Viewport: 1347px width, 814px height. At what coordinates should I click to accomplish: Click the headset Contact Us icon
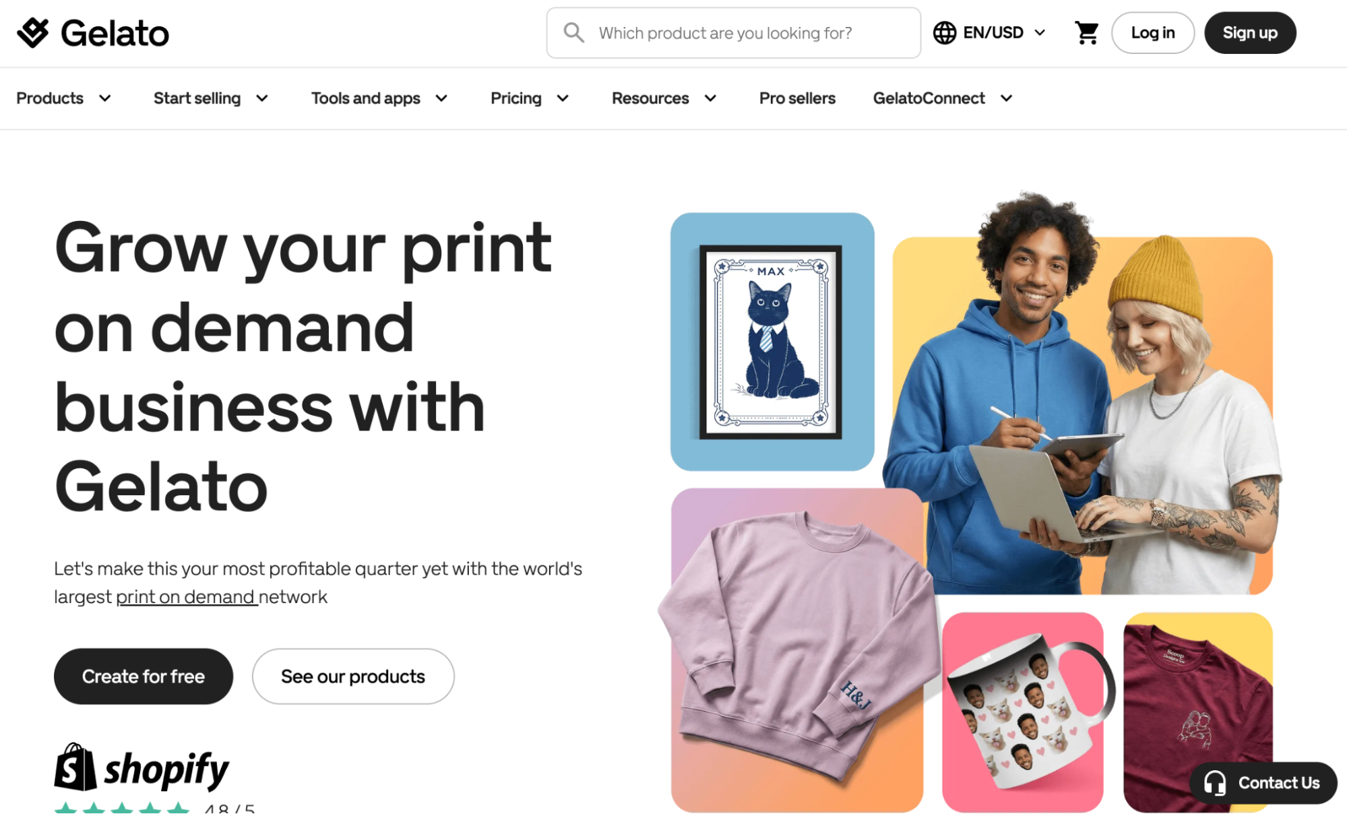pyautogui.click(x=1215, y=783)
